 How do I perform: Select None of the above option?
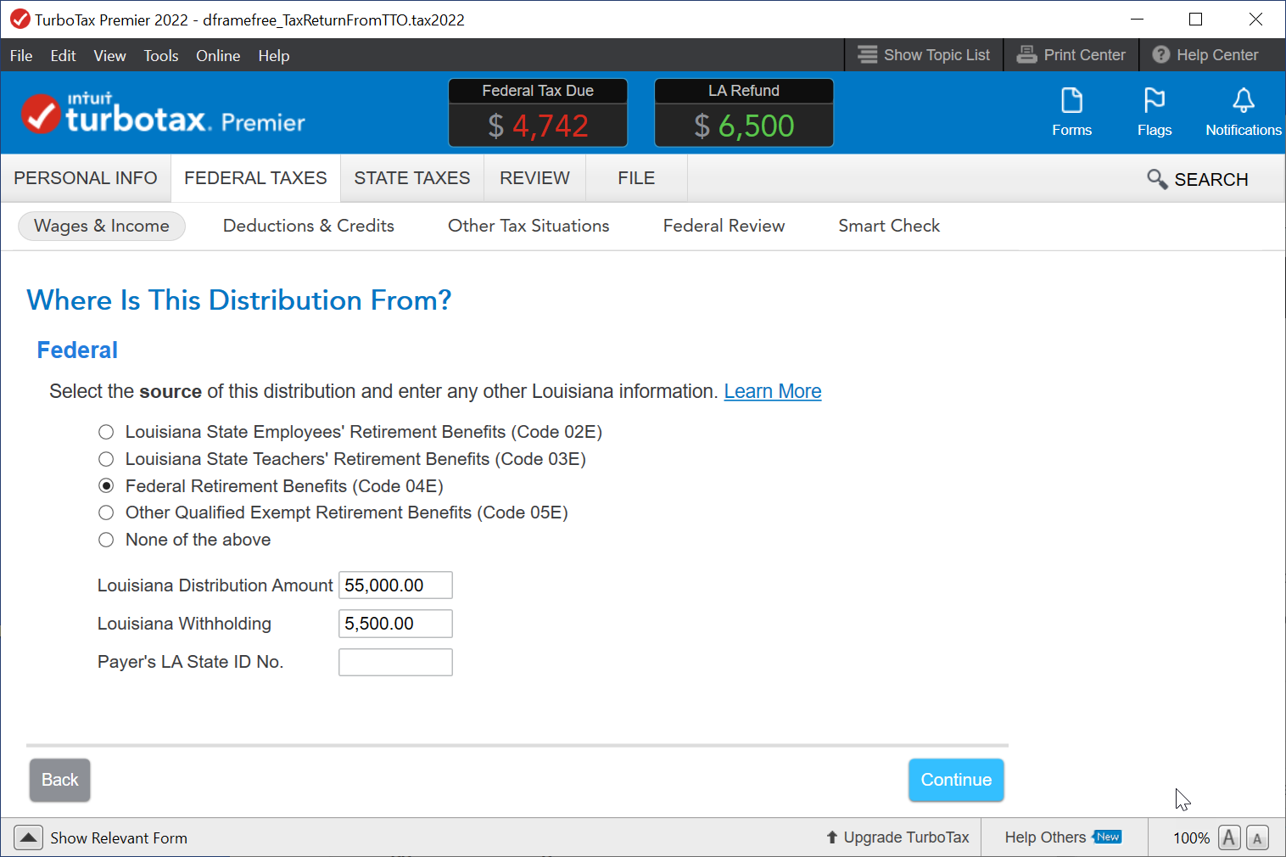106,540
